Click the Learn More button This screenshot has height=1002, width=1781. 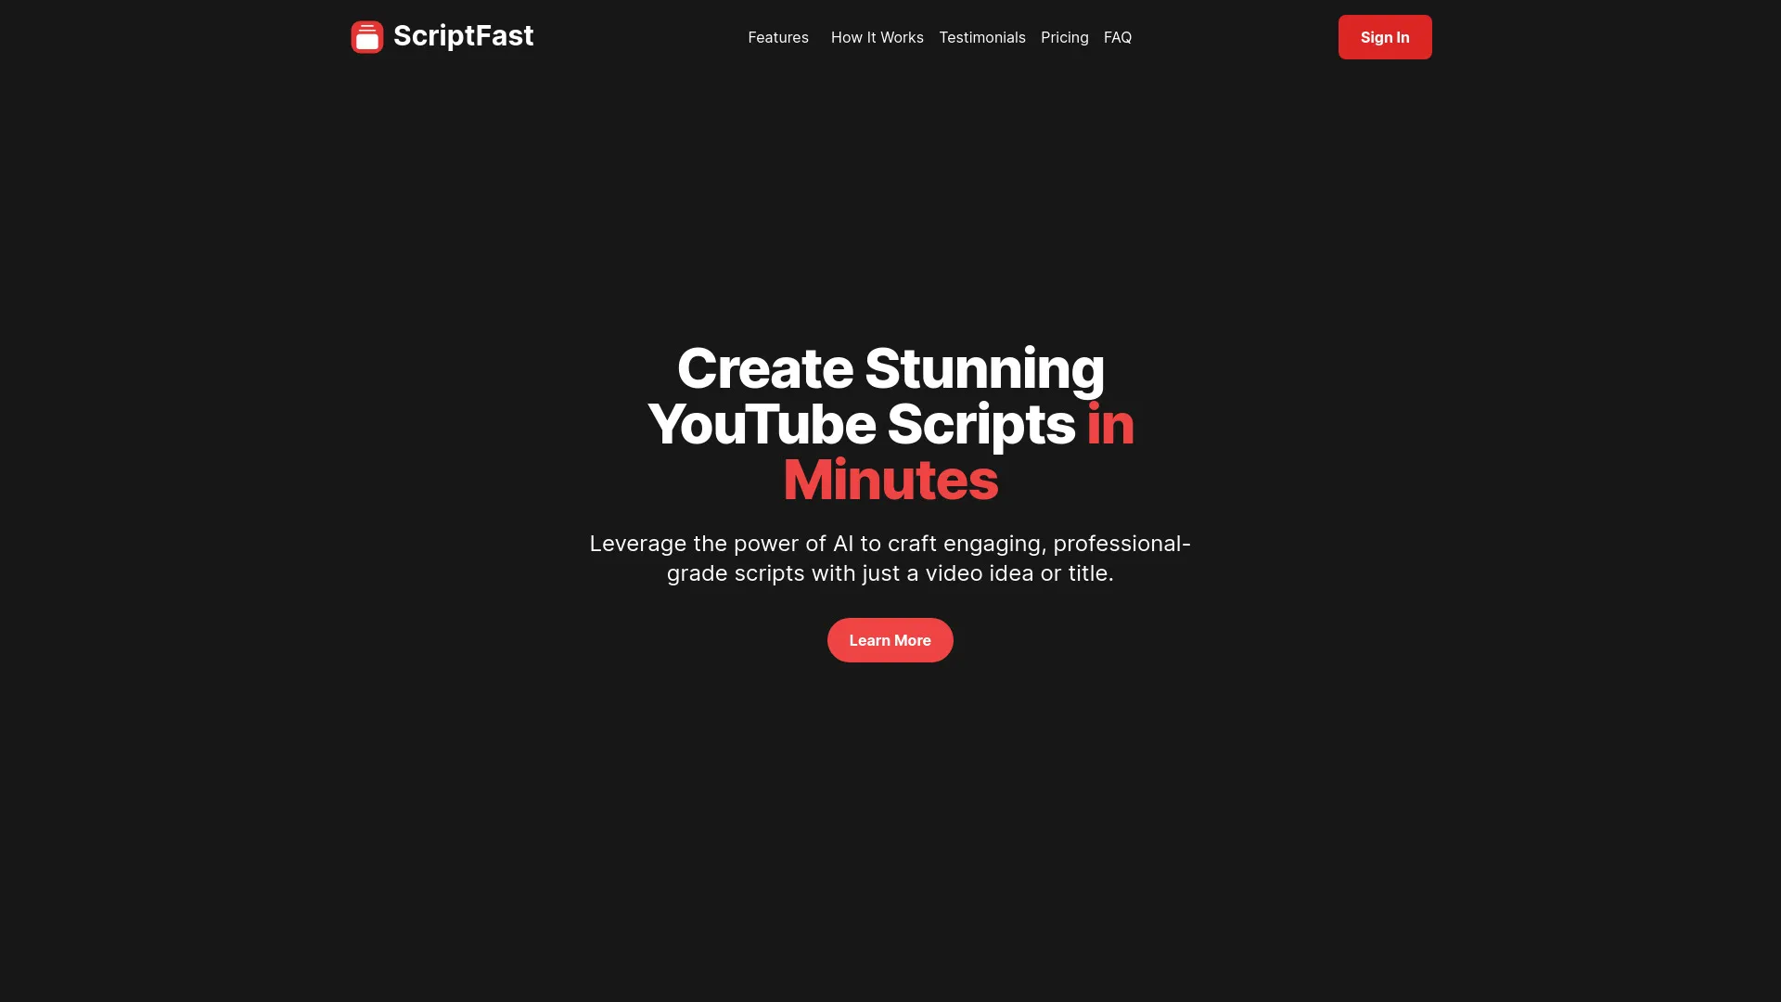coord(890,640)
